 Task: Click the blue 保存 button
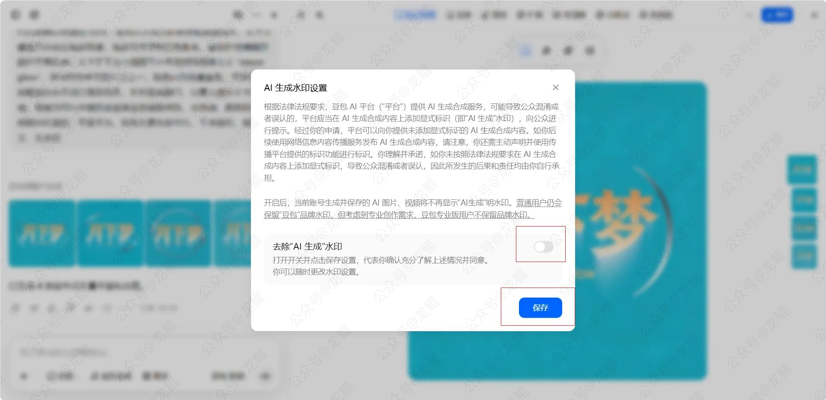pos(540,307)
